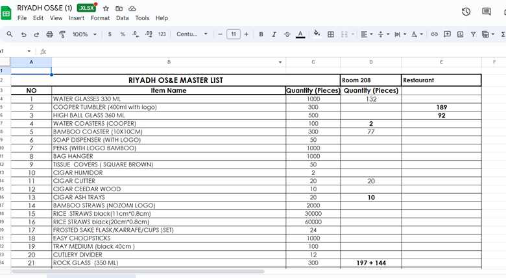Screen dimensions: 506x278
Task: Increase font size with plus button
Action: pyautogui.click(x=247, y=34)
